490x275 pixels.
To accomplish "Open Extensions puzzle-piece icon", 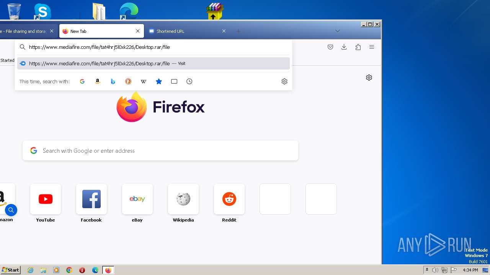I will pyautogui.click(x=358, y=47).
